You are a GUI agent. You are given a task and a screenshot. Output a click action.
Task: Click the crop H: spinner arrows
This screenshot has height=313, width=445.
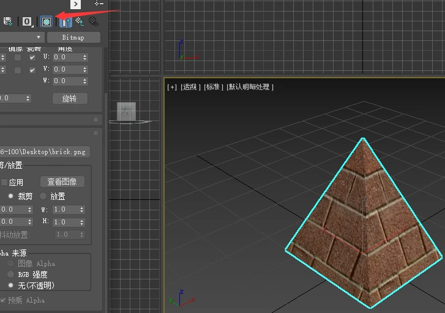pos(82,222)
